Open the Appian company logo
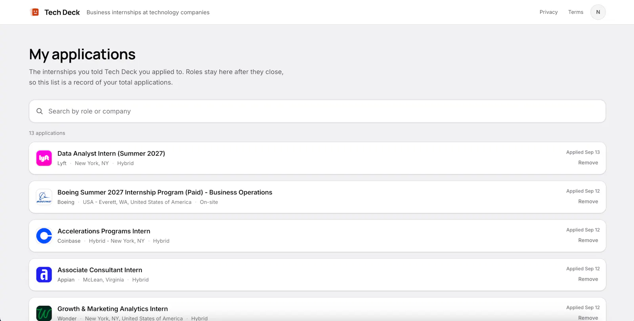The image size is (634, 321). click(44, 275)
